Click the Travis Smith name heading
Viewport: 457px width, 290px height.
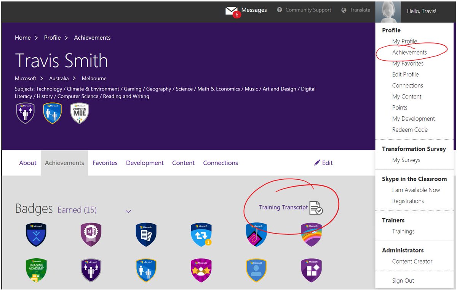[61, 60]
